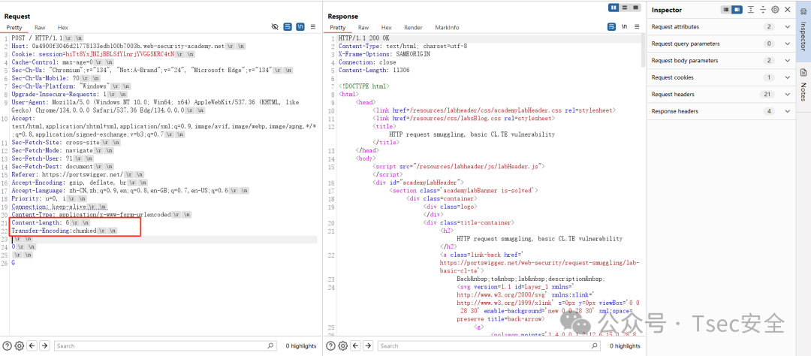The width and height of the screenshot is (811, 356).
Task: Click magnifier icon in Request search field
Action: pos(270,345)
